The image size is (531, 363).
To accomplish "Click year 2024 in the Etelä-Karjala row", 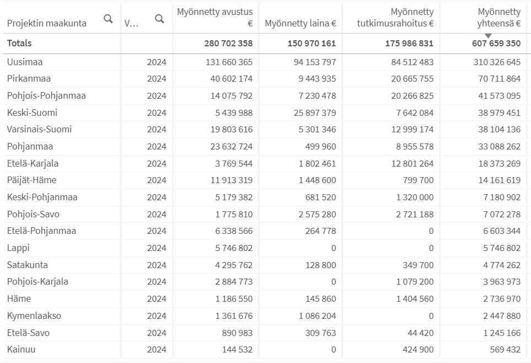I will [x=157, y=163].
